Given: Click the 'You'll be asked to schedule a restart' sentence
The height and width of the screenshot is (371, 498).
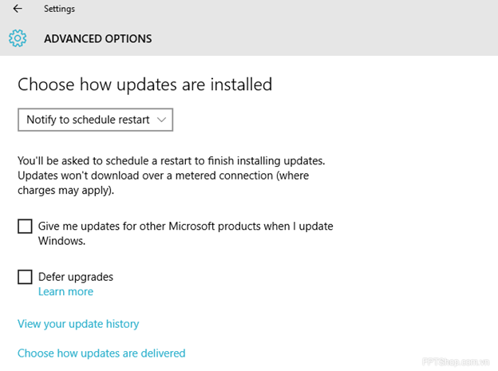Looking at the screenshot, I should coord(172,160).
